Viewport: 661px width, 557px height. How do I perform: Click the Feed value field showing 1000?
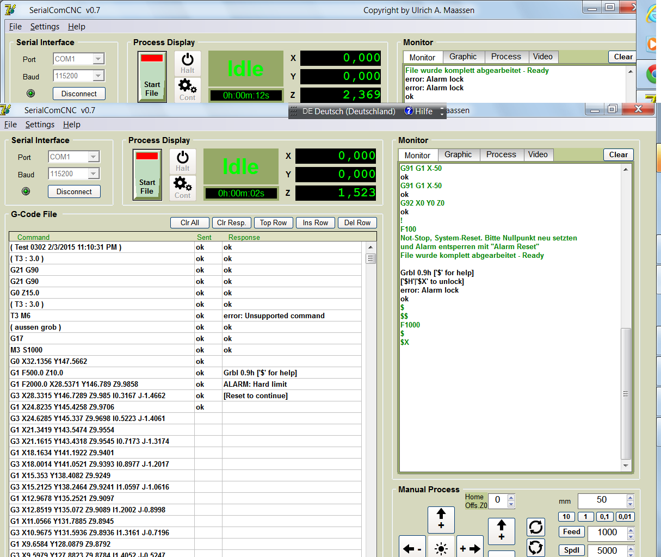607,533
